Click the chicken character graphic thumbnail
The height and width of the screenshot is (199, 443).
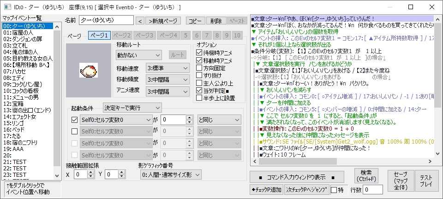pos(89,70)
